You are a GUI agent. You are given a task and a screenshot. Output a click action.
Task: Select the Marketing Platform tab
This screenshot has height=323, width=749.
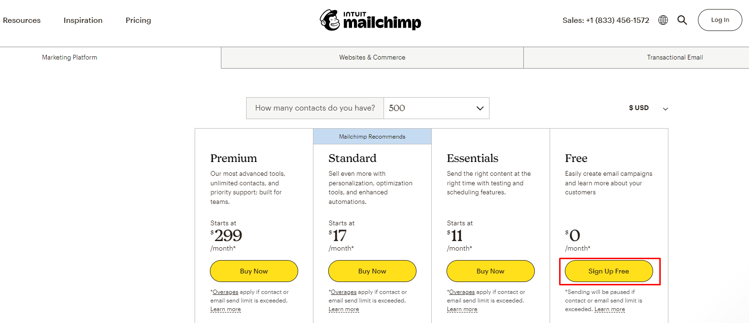pyautogui.click(x=69, y=57)
